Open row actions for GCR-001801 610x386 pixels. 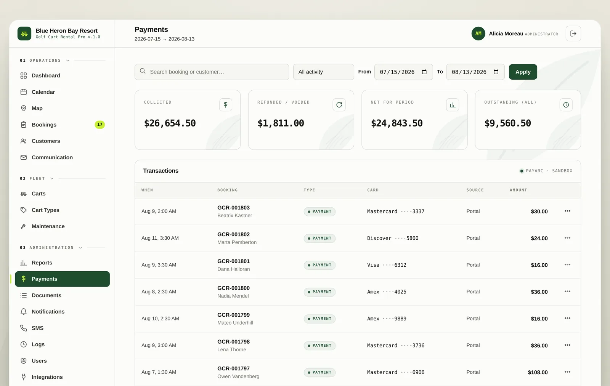tap(567, 265)
